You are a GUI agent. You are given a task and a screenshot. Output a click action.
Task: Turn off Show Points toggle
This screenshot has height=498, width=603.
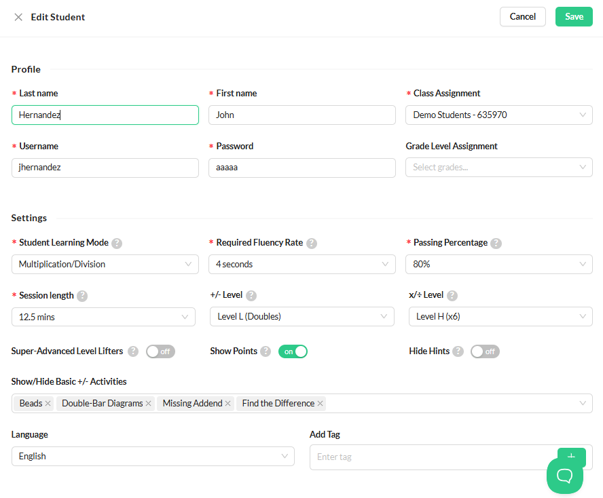point(293,351)
